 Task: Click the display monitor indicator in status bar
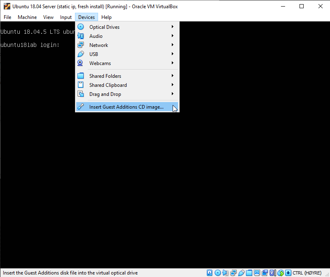point(257,273)
